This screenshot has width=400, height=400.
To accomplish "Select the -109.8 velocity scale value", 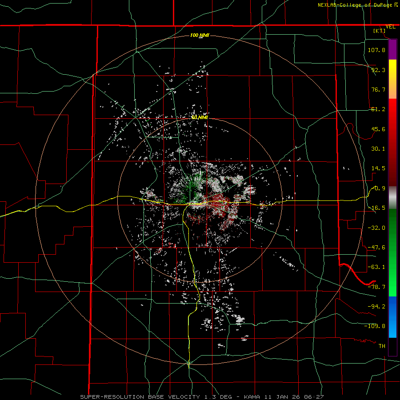I will click(375, 326).
